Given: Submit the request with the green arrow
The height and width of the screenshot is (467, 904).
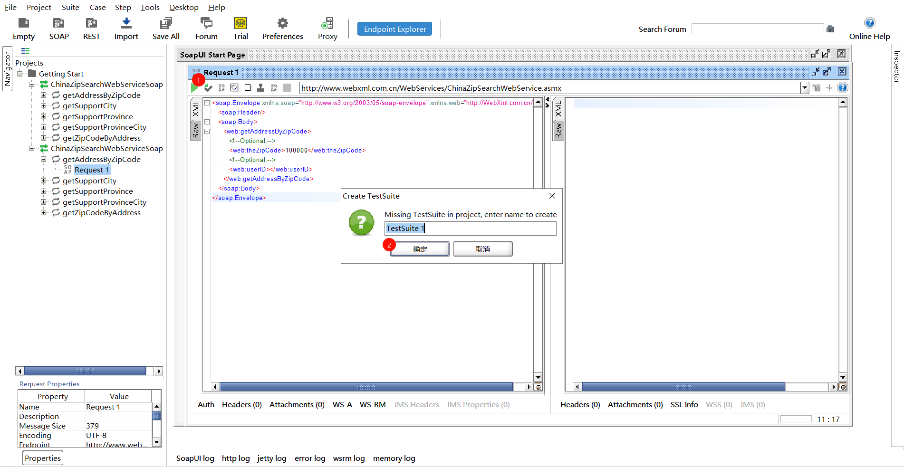Looking at the screenshot, I should (x=194, y=87).
